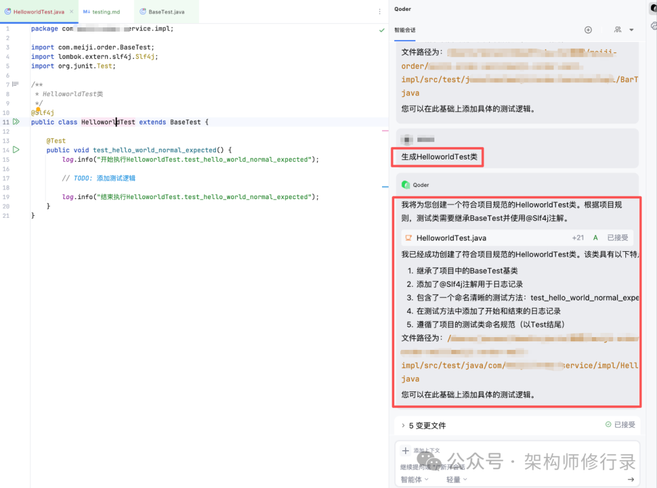The width and height of the screenshot is (657, 488).
Task: Open the dropdown arrow beside the people icon
Action: point(631,30)
